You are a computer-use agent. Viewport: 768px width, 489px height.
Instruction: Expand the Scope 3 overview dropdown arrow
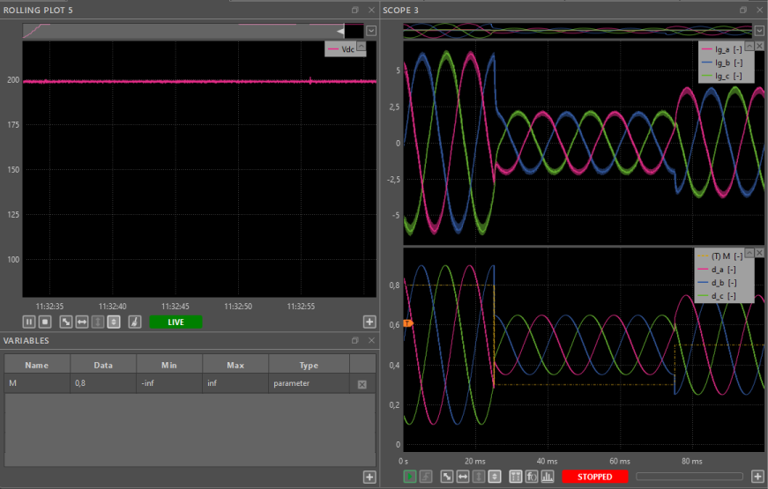click(x=759, y=30)
